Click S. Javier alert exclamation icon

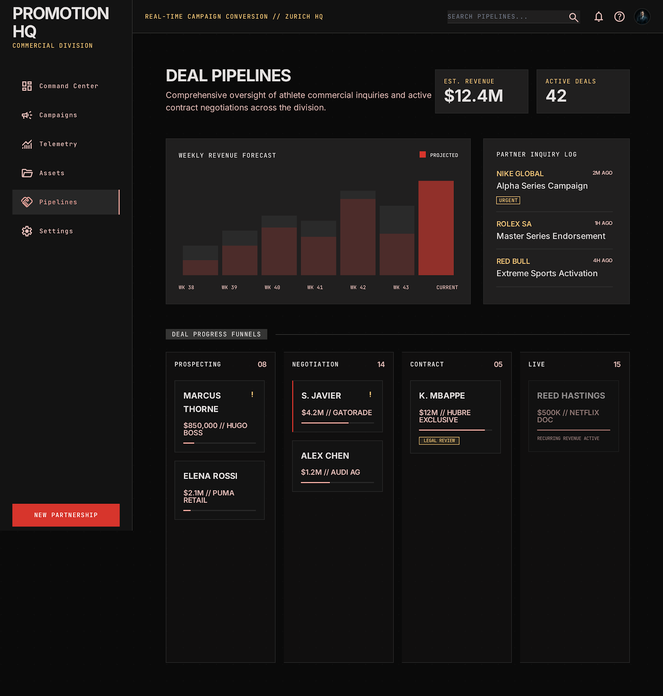tap(370, 395)
